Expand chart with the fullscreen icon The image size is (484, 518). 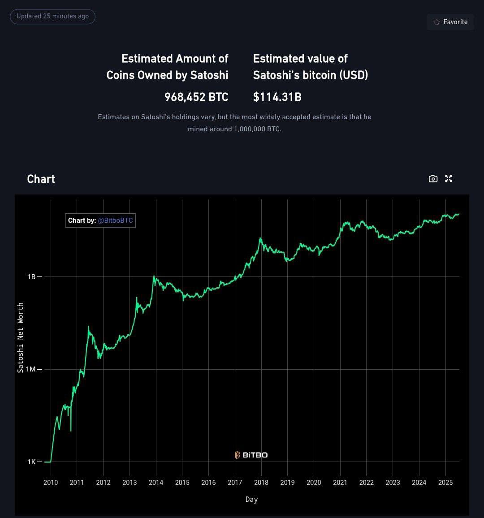point(448,179)
